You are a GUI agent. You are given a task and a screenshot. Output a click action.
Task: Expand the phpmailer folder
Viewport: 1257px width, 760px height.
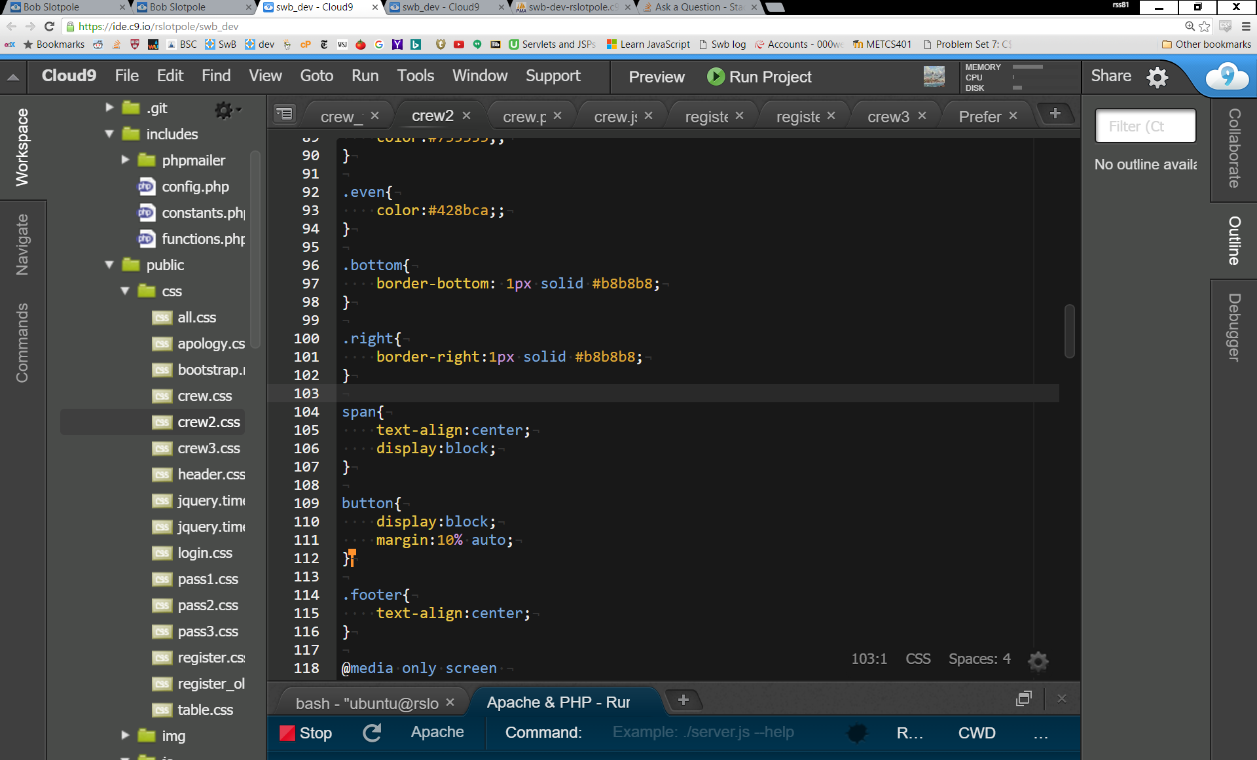(x=125, y=160)
